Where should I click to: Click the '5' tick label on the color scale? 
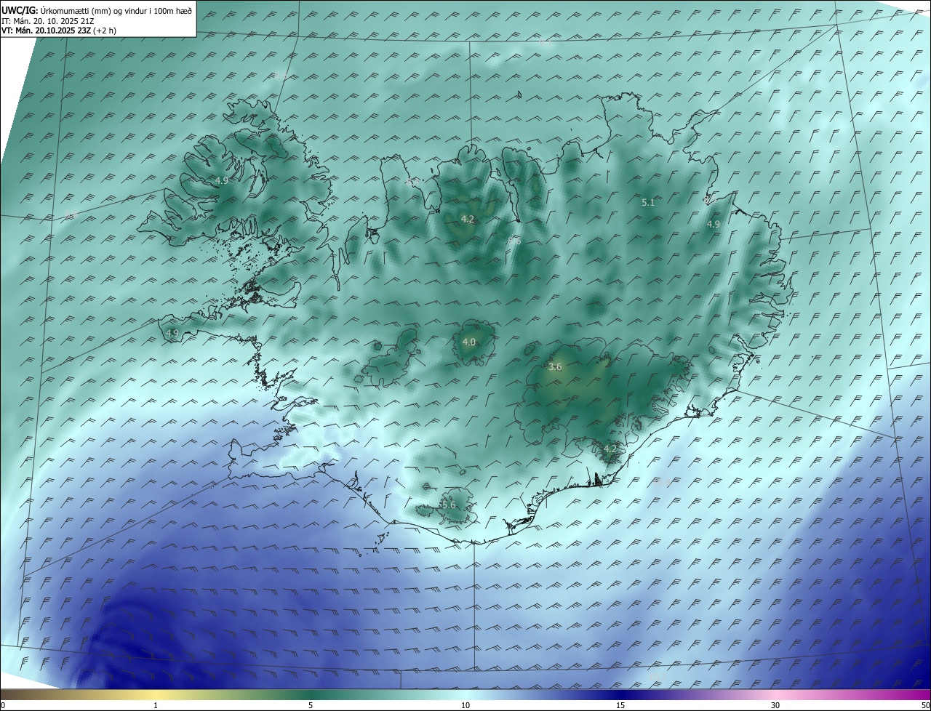[x=311, y=705]
